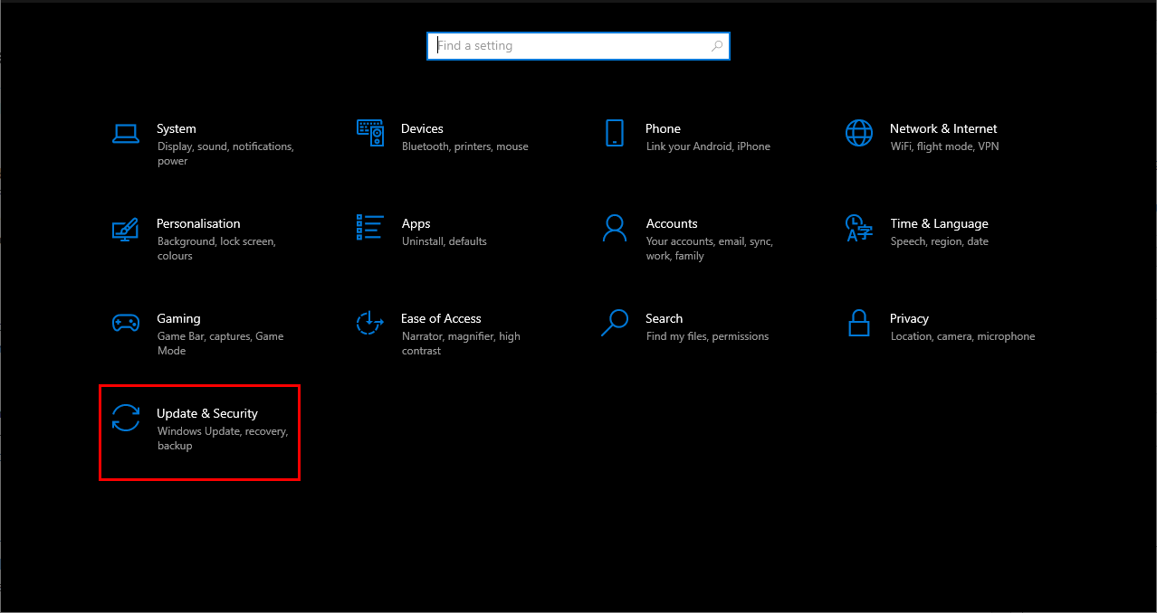Viewport: 1157px width, 613px height.
Task: Open the Personalisation title
Action: [198, 223]
